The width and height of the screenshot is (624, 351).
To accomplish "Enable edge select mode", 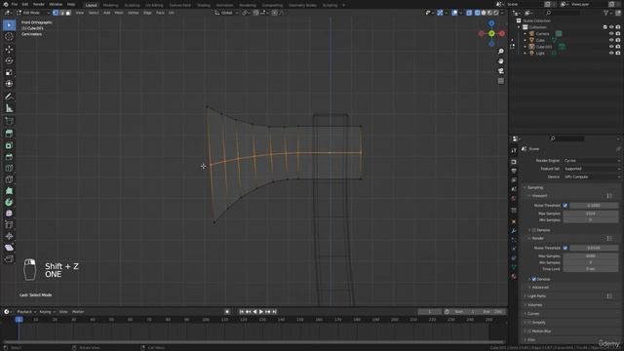I will tap(61, 13).
